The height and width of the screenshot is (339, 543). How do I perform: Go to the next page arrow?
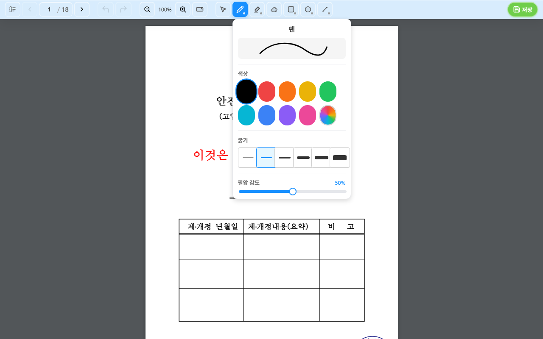82,9
